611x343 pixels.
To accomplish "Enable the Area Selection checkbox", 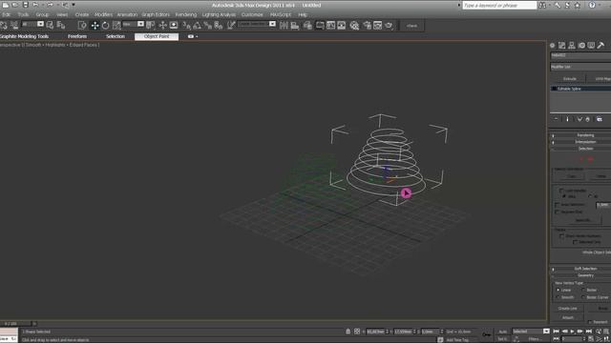I will 558,205.
